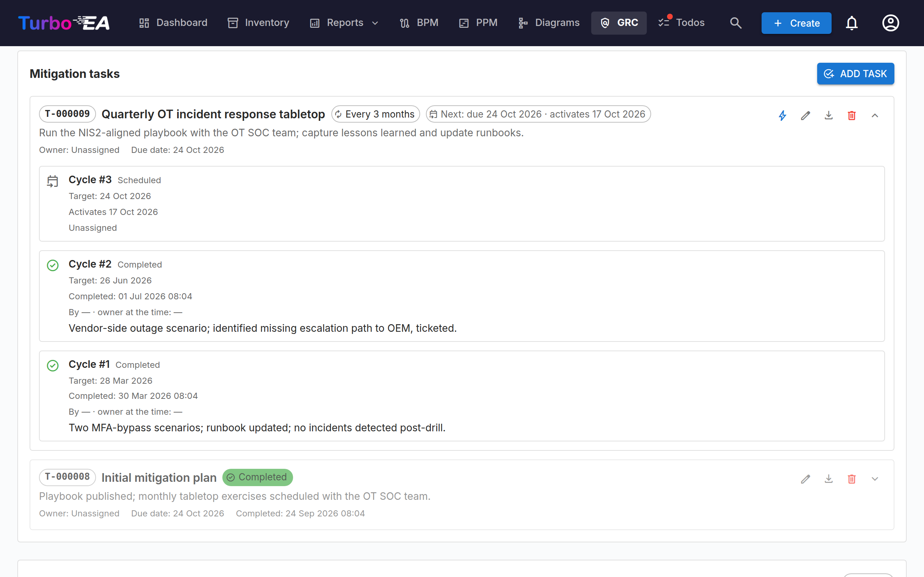This screenshot has width=924, height=577.
Task: Open the user account menu
Action: pos(890,23)
